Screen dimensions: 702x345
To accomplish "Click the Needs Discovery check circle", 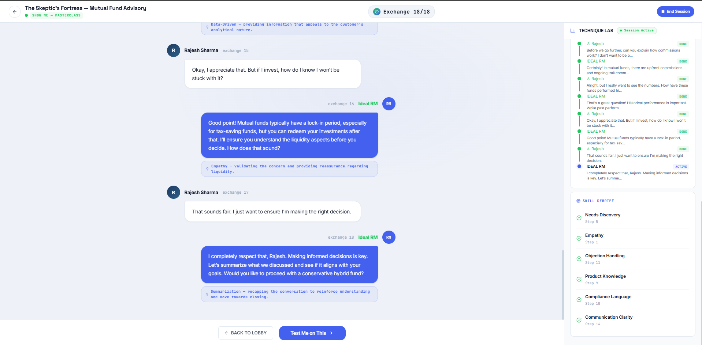I will coord(579,218).
